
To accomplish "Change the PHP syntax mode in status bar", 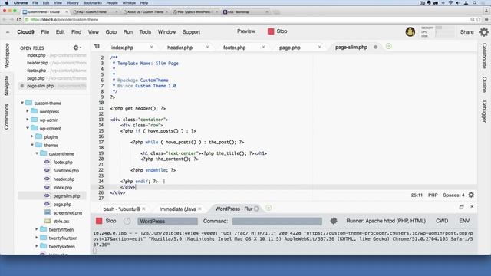I will 433,195.
